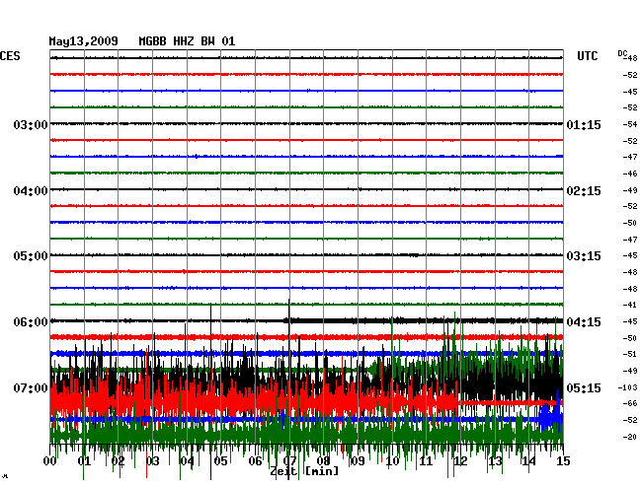The height and width of the screenshot is (487, 642).
Task: Click the black trace on the 03:00 row
Action: (x=306, y=123)
